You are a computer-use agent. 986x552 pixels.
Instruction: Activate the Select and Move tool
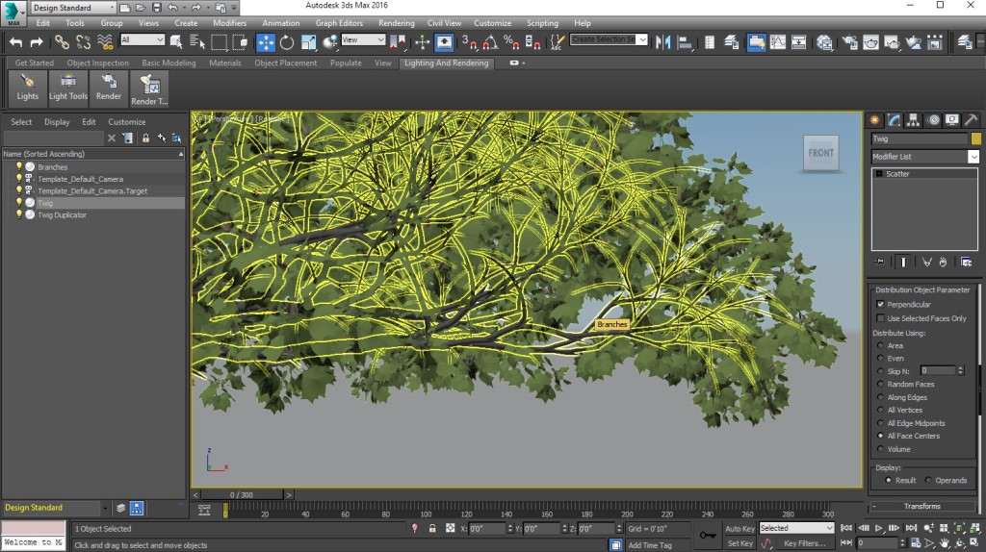click(266, 42)
